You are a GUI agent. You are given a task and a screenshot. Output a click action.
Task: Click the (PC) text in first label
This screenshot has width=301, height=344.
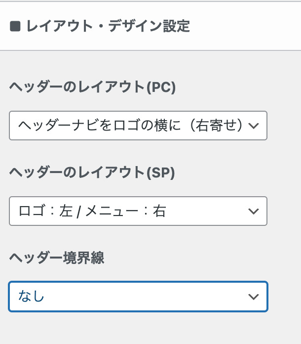point(161,87)
